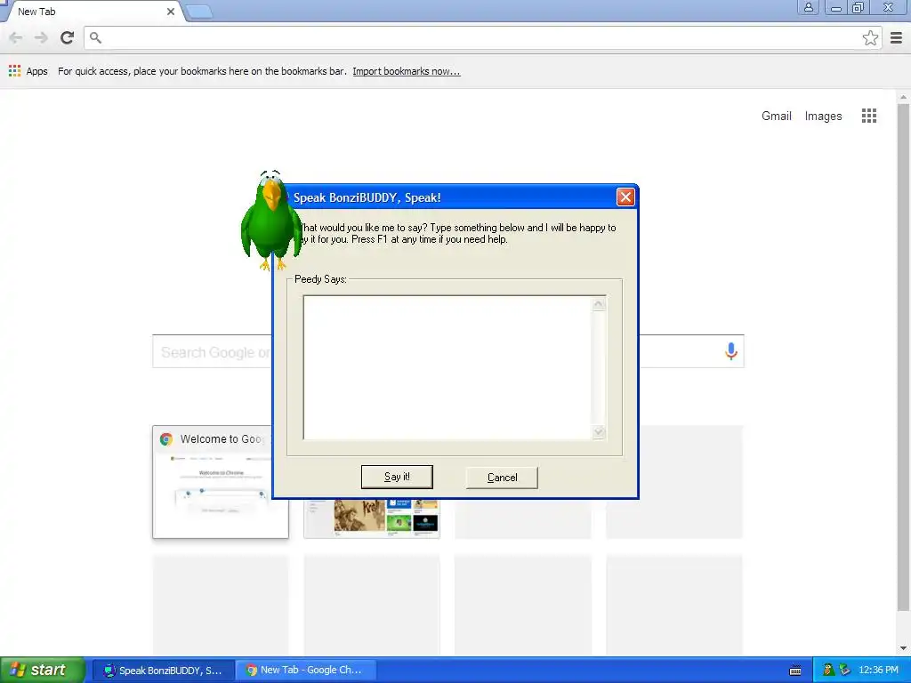Click the Chrome user profile icon
The height and width of the screenshot is (683, 911).
click(808, 7)
